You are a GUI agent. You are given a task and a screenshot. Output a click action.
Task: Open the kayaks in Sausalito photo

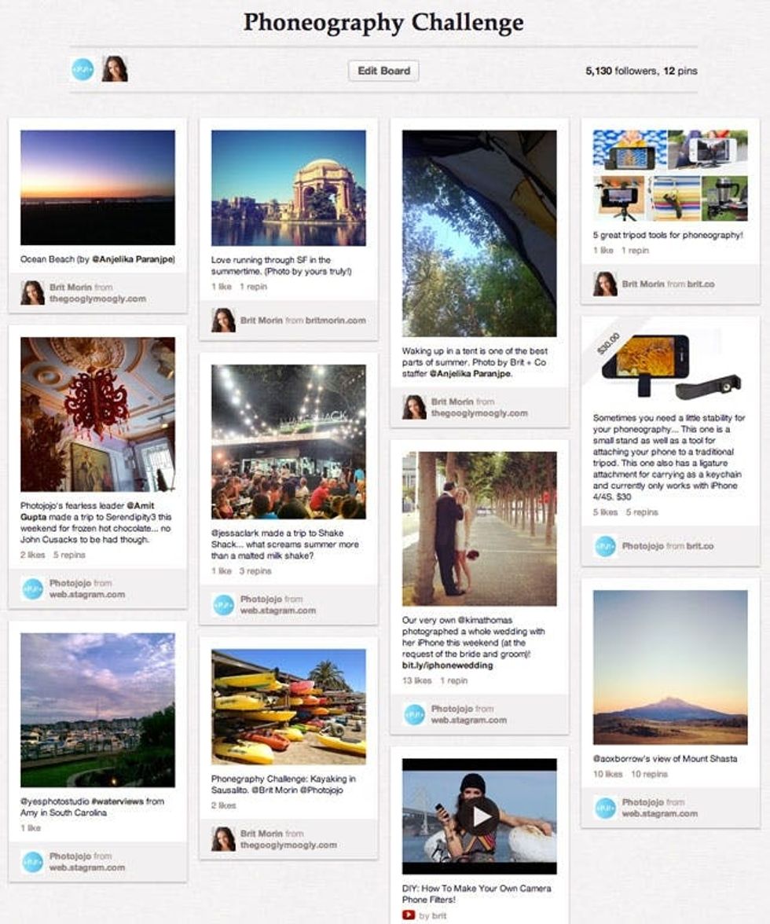point(288,706)
